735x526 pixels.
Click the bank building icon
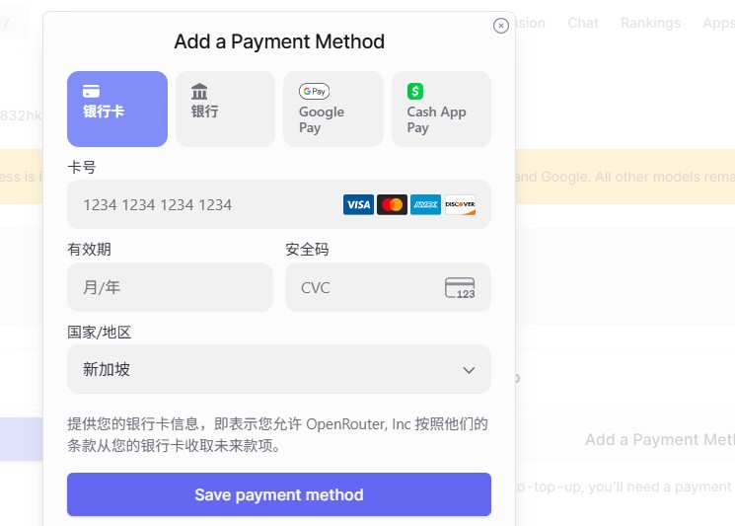pos(199,92)
